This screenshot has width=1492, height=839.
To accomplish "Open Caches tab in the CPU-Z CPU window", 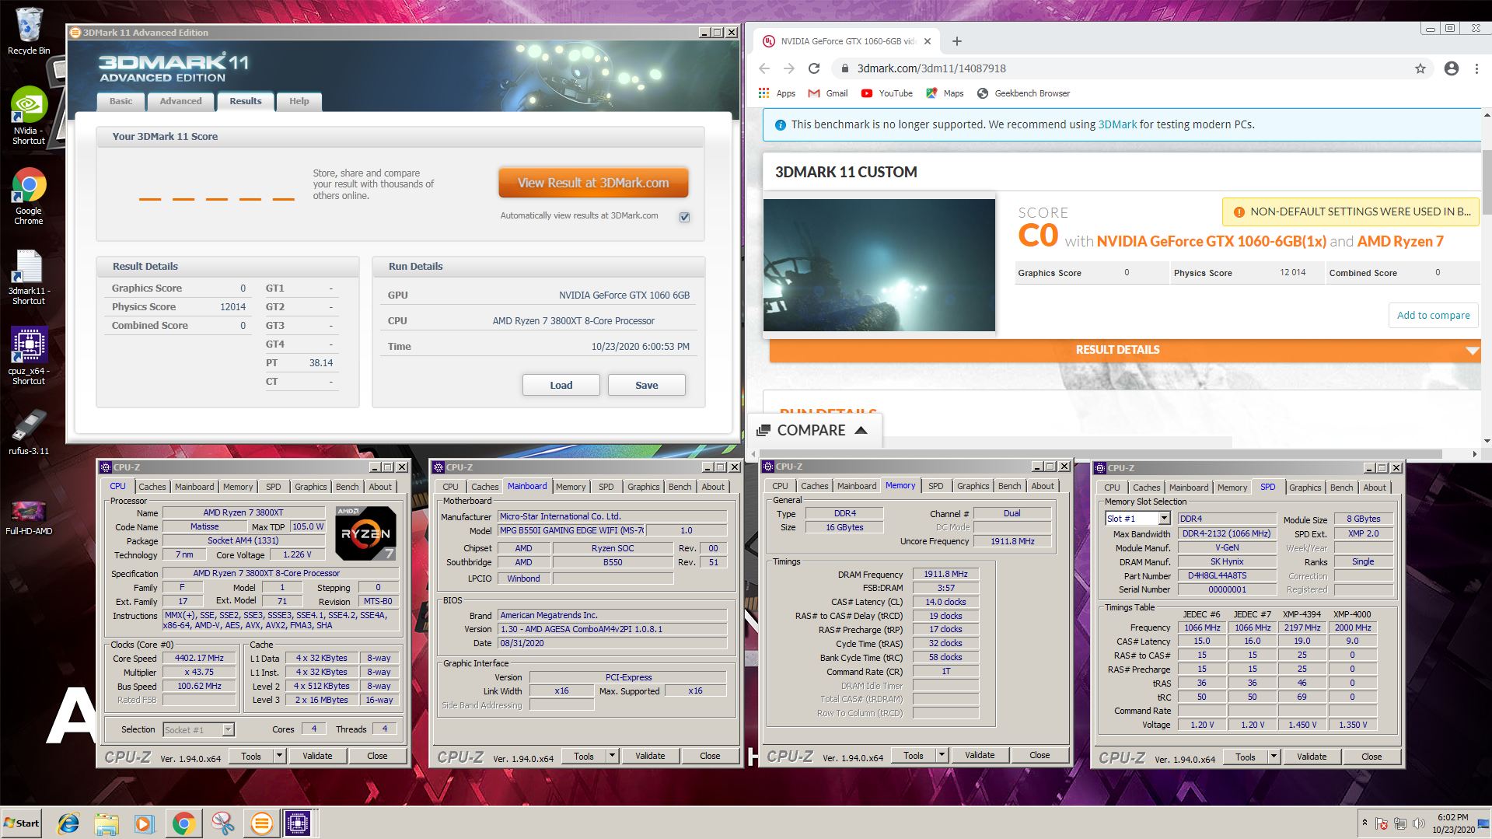I will click(x=152, y=487).
